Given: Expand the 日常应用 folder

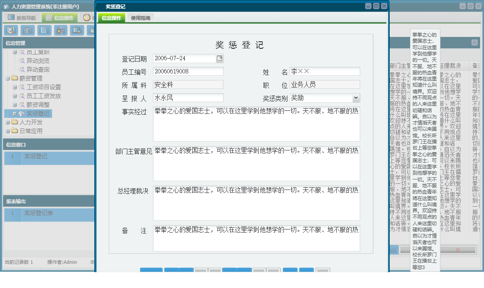Looking at the screenshot, I should click(7, 131).
